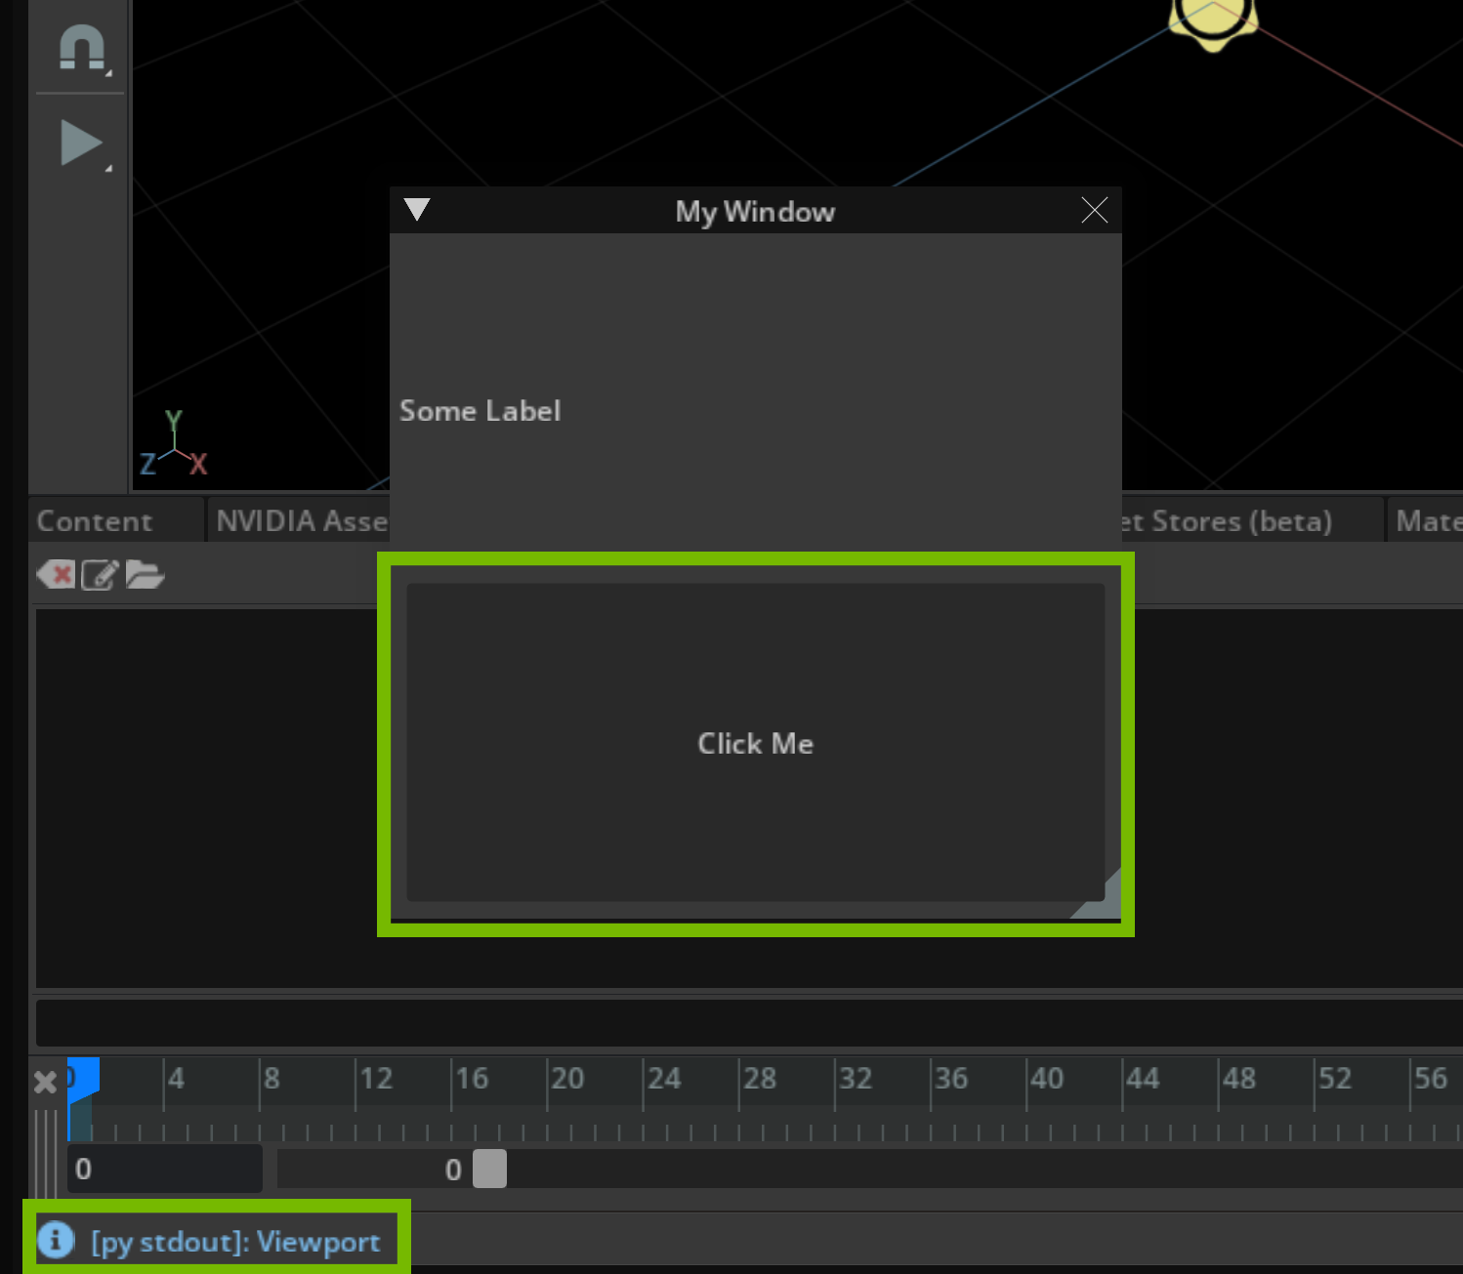The image size is (1463, 1274).
Task: Click the info icon in the status bar
Action: [56, 1240]
